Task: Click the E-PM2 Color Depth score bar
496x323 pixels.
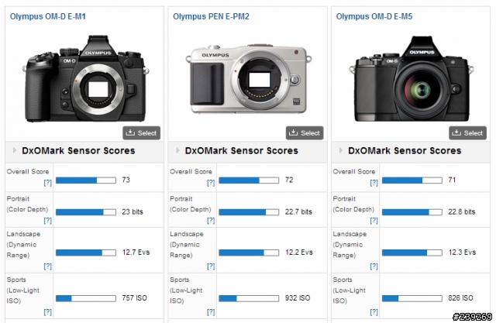Action: (249, 212)
